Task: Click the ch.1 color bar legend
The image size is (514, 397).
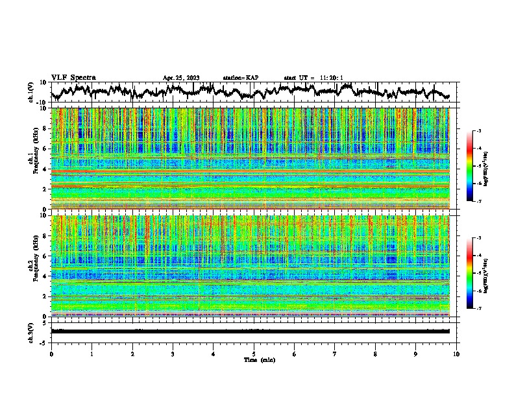Action: point(469,166)
